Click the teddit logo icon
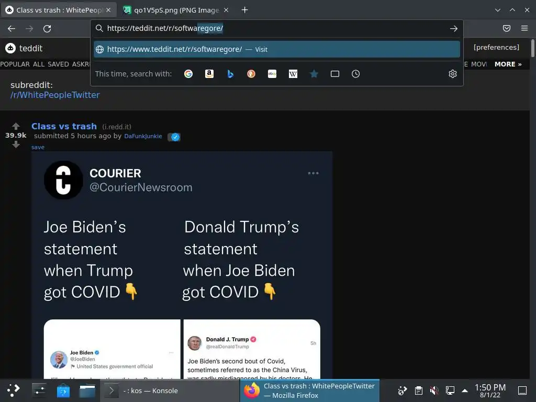Image resolution: width=536 pixels, height=402 pixels. point(10,48)
